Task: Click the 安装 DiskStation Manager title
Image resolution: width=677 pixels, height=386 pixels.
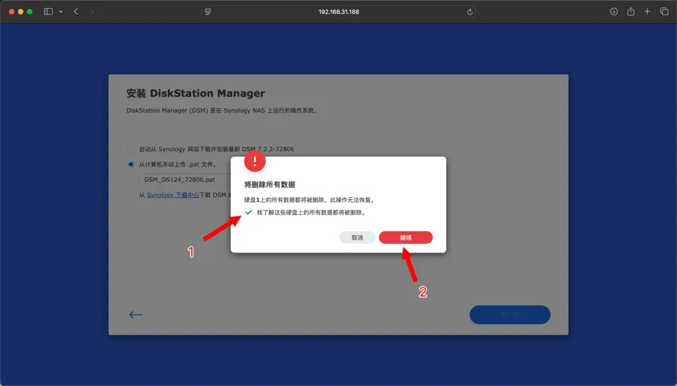Action: coord(196,93)
